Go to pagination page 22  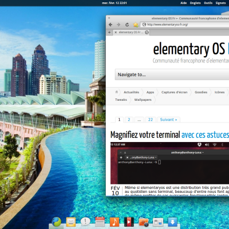pos(151,120)
